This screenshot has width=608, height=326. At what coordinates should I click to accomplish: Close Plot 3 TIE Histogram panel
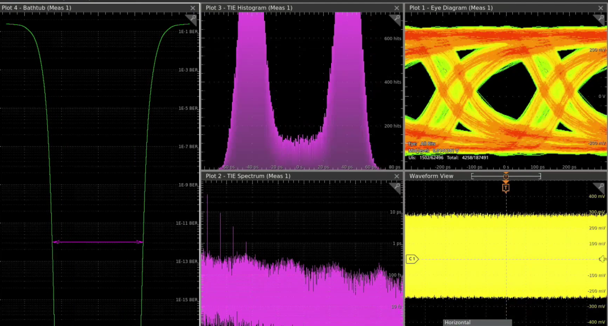(x=396, y=8)
